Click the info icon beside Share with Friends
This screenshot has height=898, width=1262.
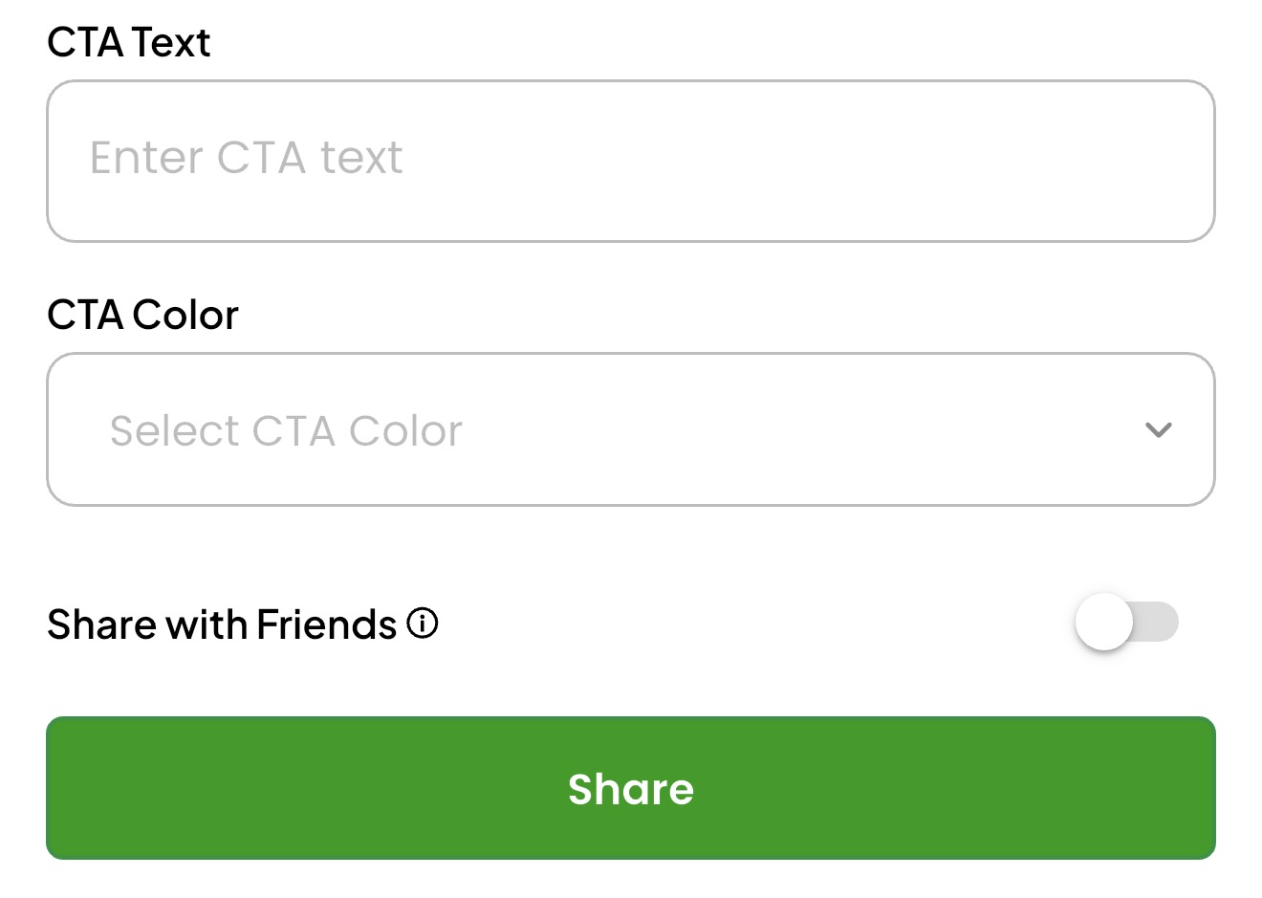423,624
